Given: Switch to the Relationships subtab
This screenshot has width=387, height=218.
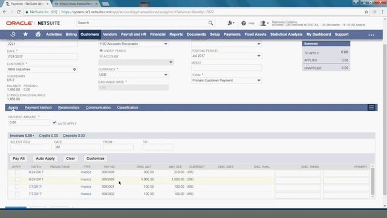Looking at the screenshot, I should coord(68,108).
